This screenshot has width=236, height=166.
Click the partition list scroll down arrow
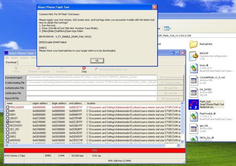pos(182,141)
